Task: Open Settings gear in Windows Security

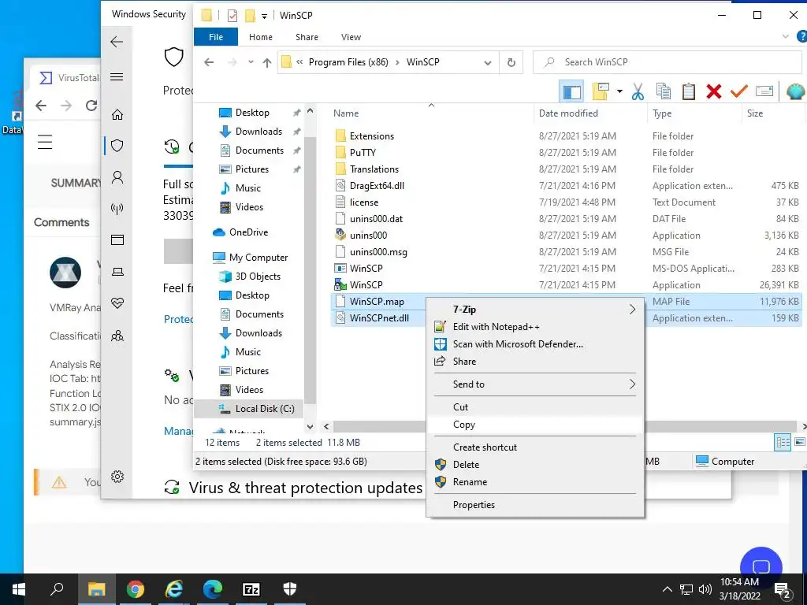Action: (x=117, y=477)
